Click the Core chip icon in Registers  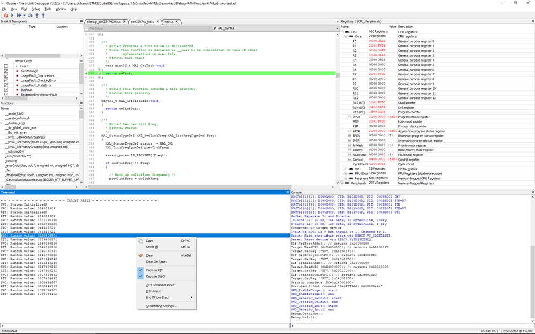(351, 36)
